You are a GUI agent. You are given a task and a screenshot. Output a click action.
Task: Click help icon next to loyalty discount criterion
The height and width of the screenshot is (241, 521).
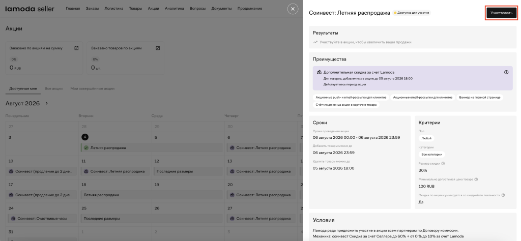(503, 195)
